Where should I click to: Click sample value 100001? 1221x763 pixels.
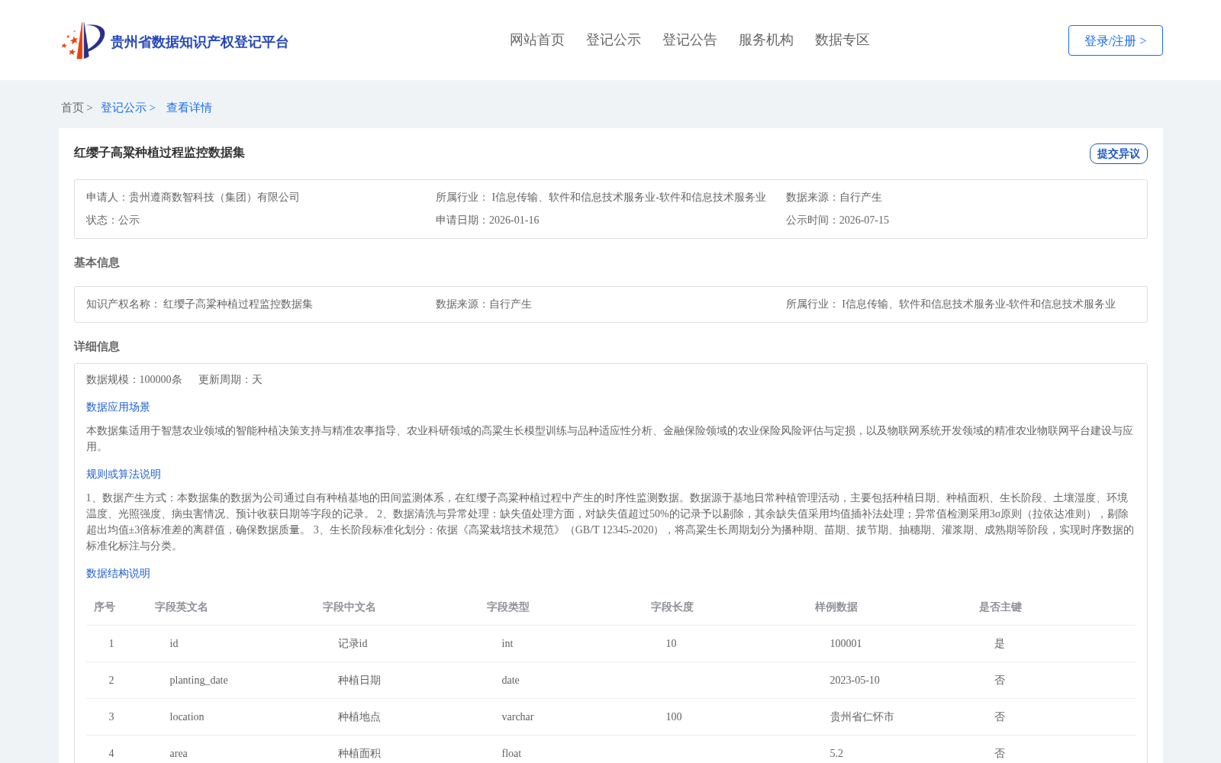[846, 643]
